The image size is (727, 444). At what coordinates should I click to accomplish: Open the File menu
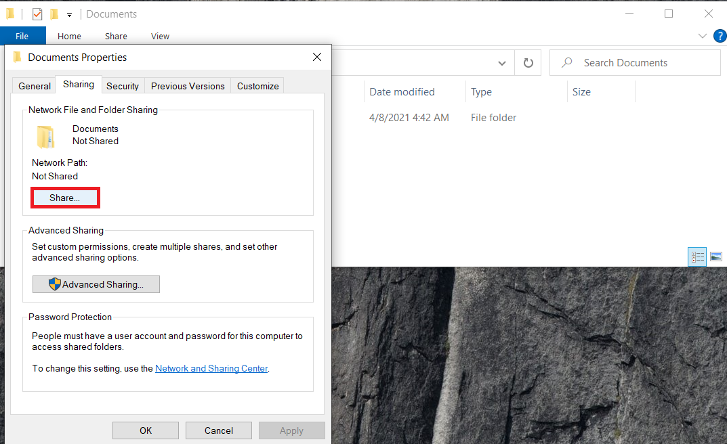(23, 35)
